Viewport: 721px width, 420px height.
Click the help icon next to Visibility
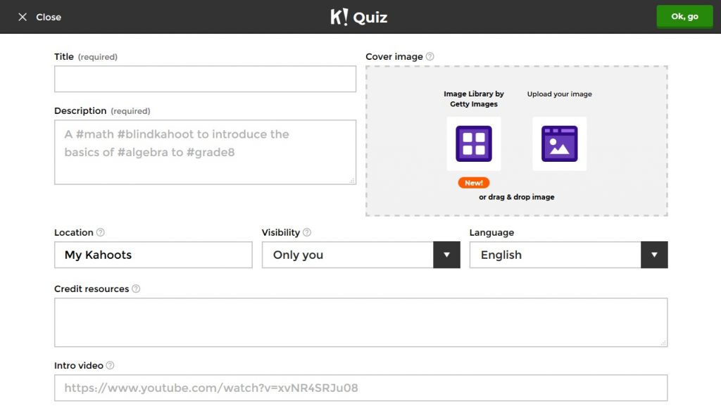point(307,233)
